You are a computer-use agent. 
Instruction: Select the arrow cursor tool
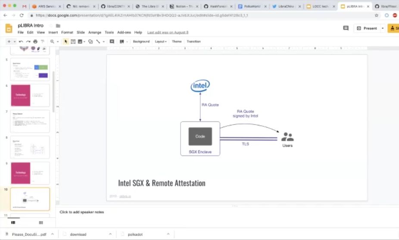(x=66, y=41)
